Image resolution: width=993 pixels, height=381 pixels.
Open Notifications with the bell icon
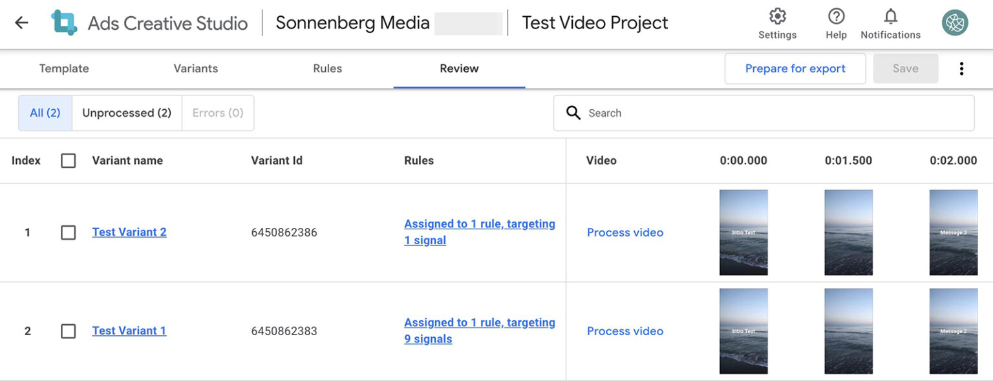(x=890, y=16)
